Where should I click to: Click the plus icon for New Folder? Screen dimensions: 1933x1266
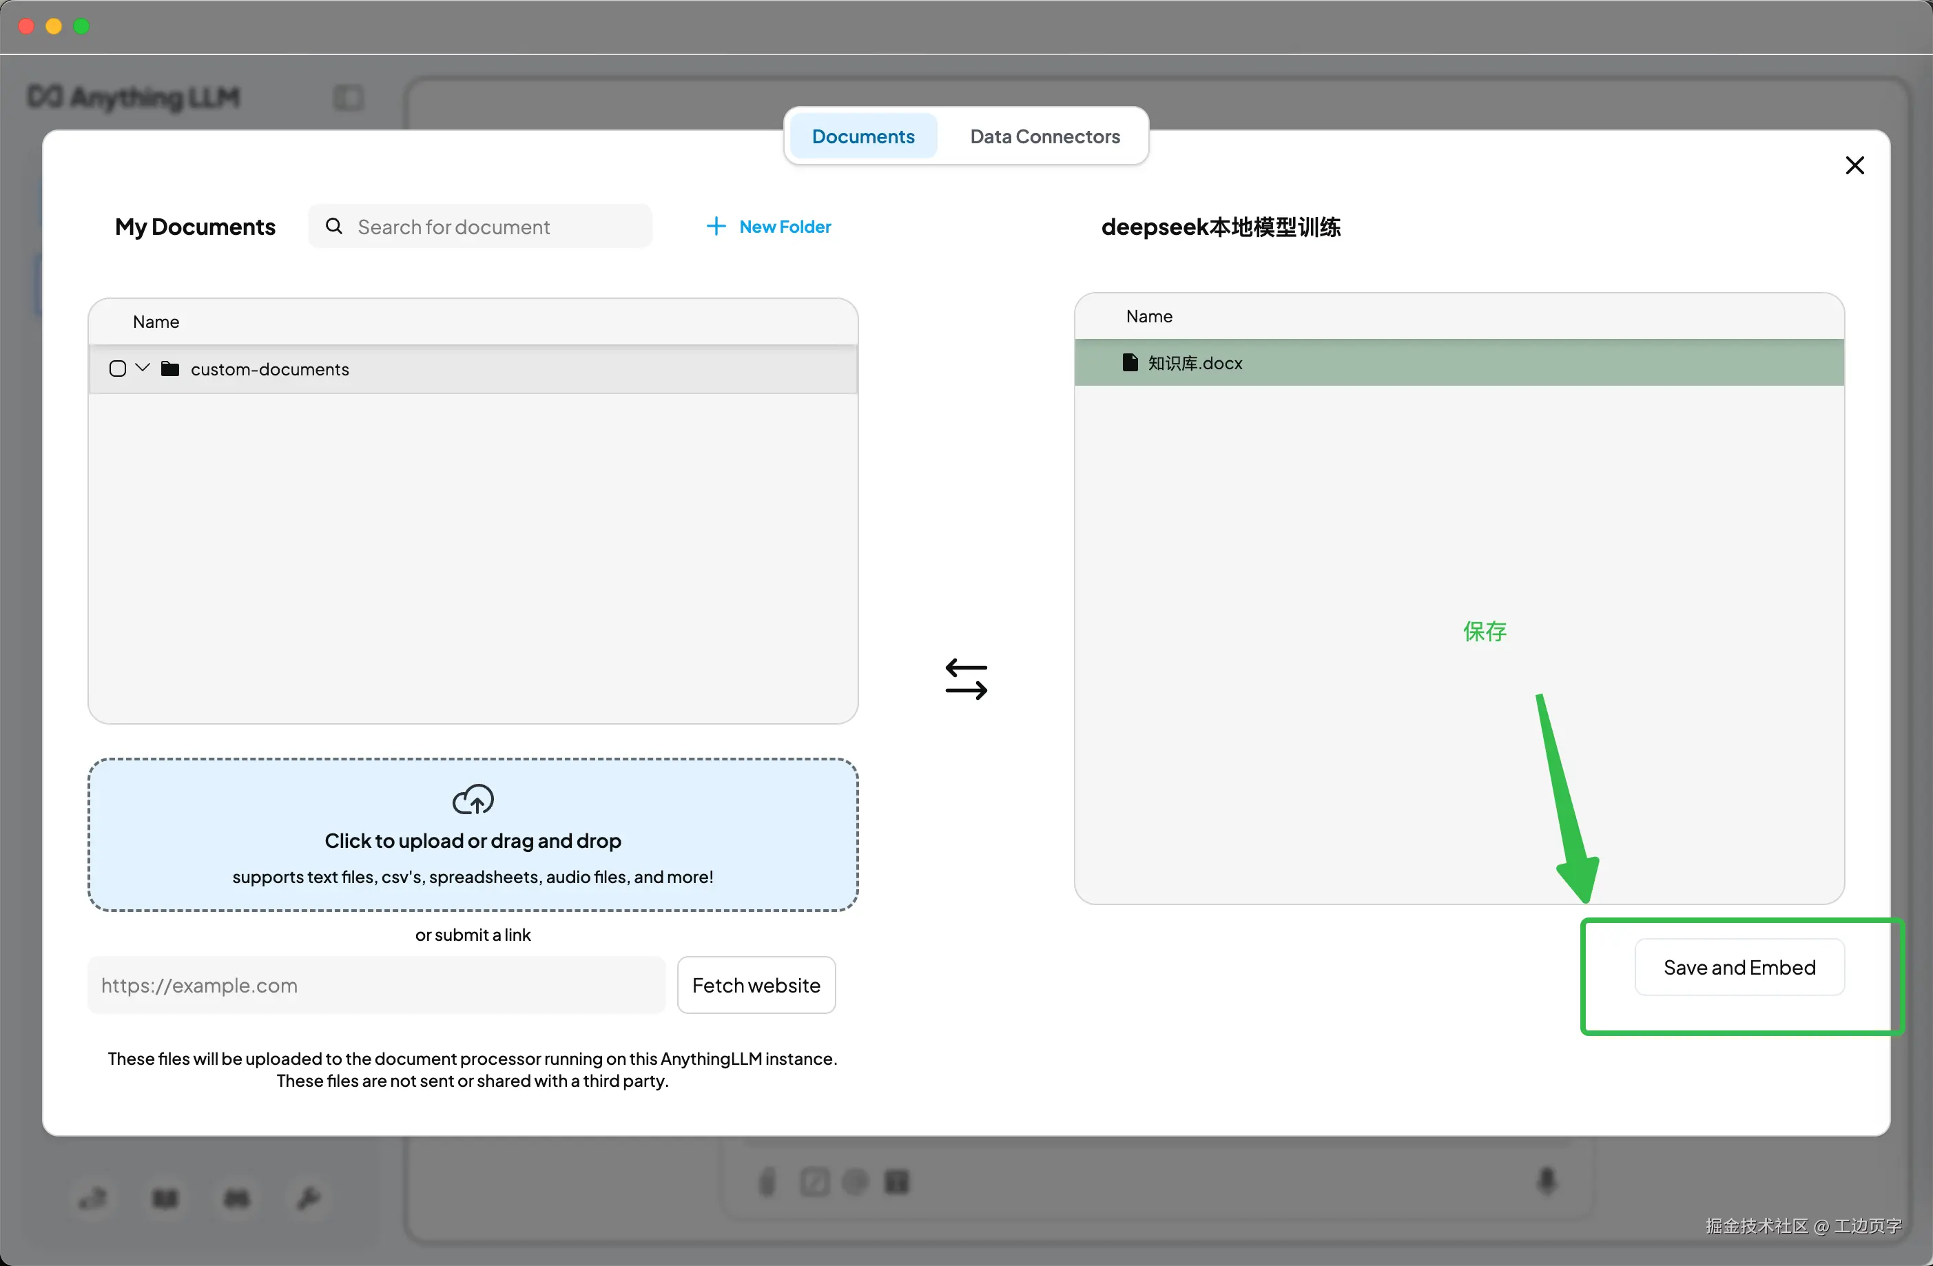coord(716,227)
